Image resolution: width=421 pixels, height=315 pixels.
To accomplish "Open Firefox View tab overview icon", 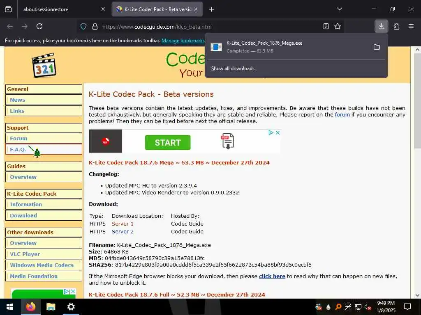I will (8, 9).
